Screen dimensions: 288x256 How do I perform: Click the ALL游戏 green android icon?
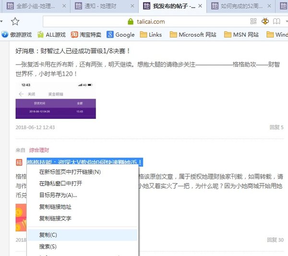(40, 35)
